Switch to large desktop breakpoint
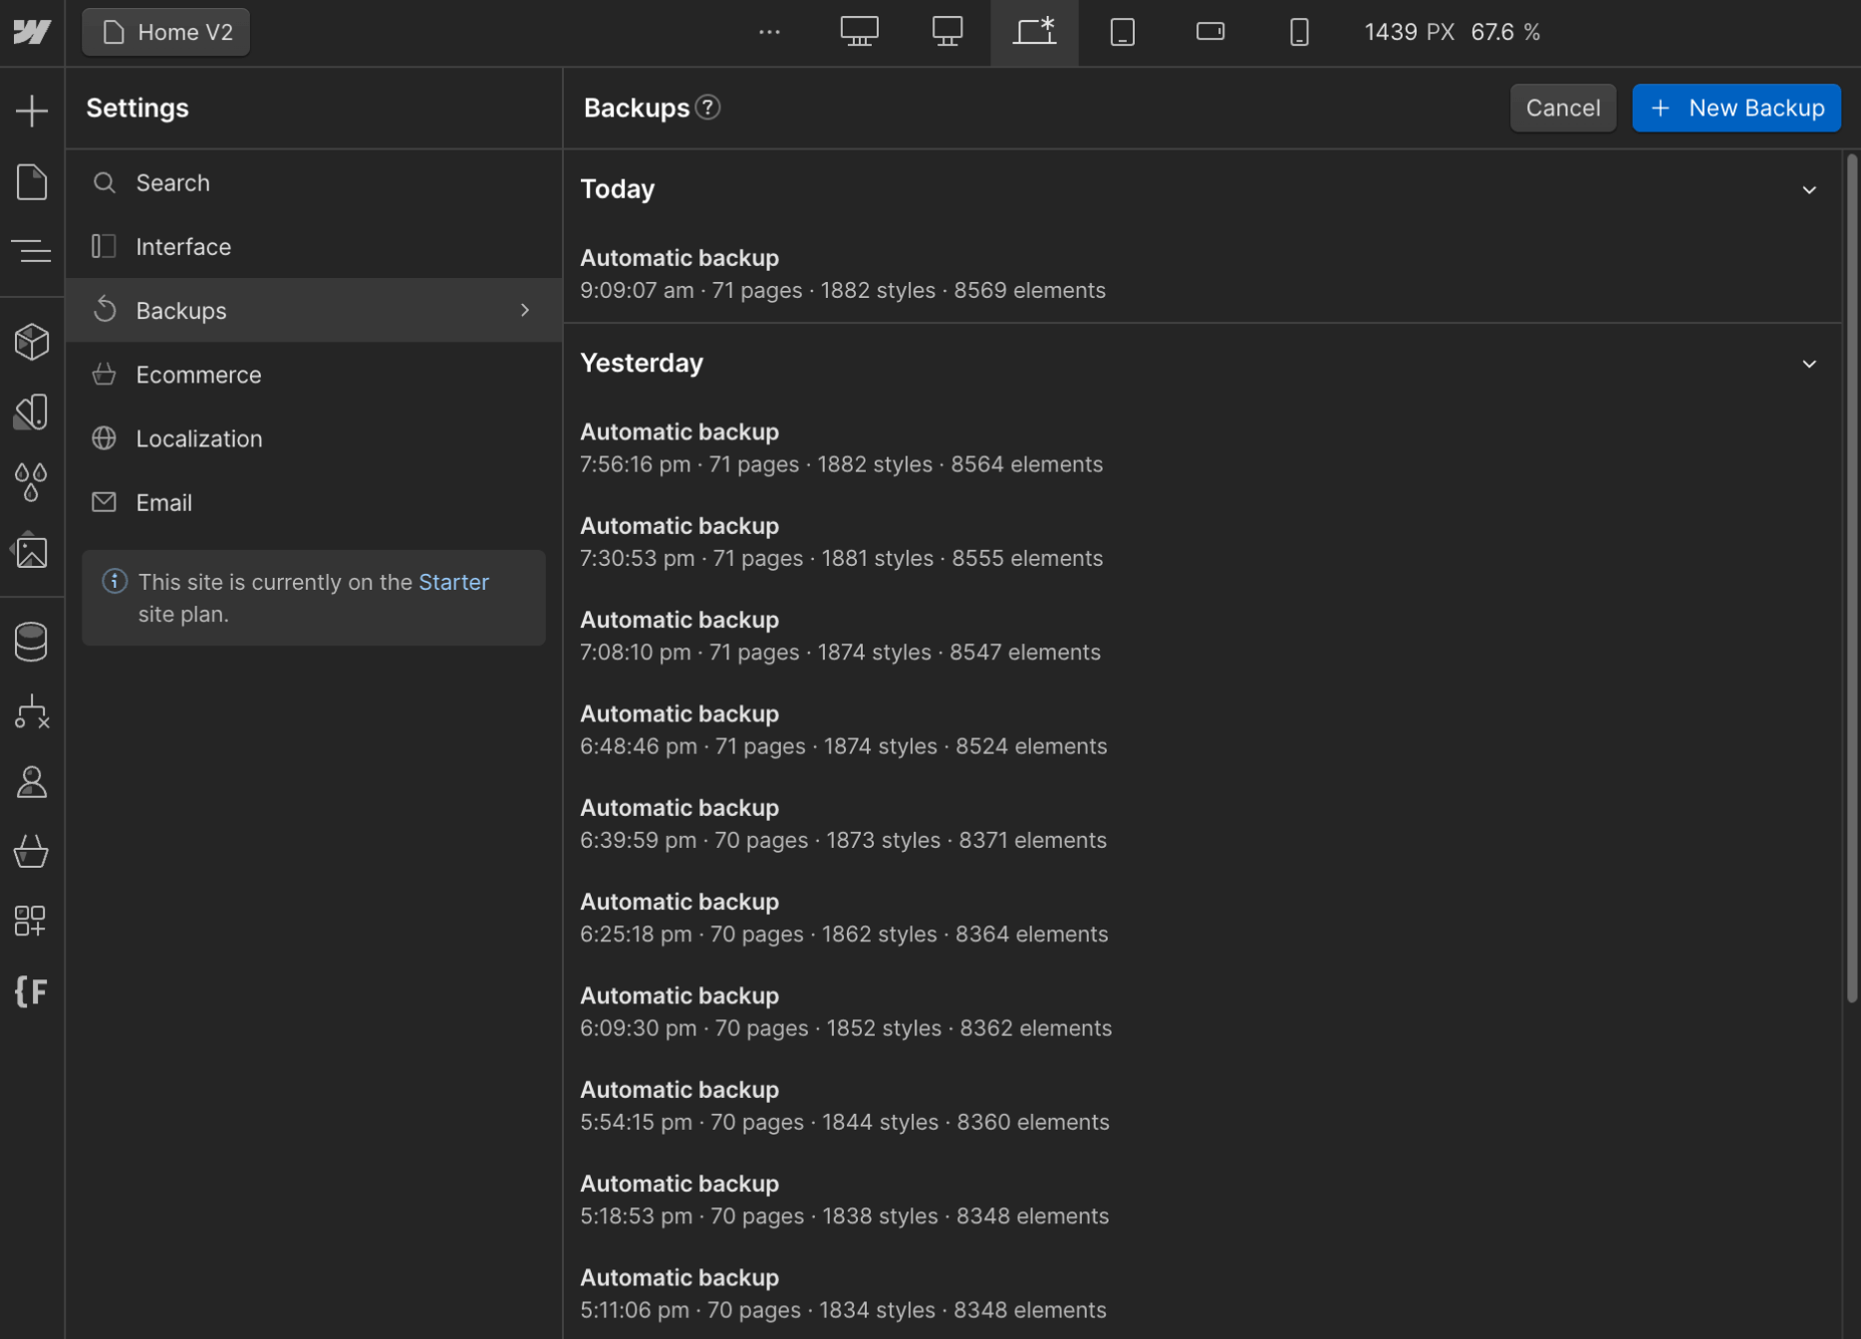Image resolution: width=1861 pixels, height=1339 pixels. point(860,32)
